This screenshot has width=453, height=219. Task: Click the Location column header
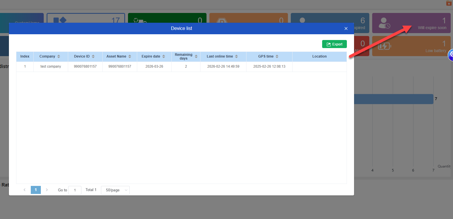click(320, 56)
